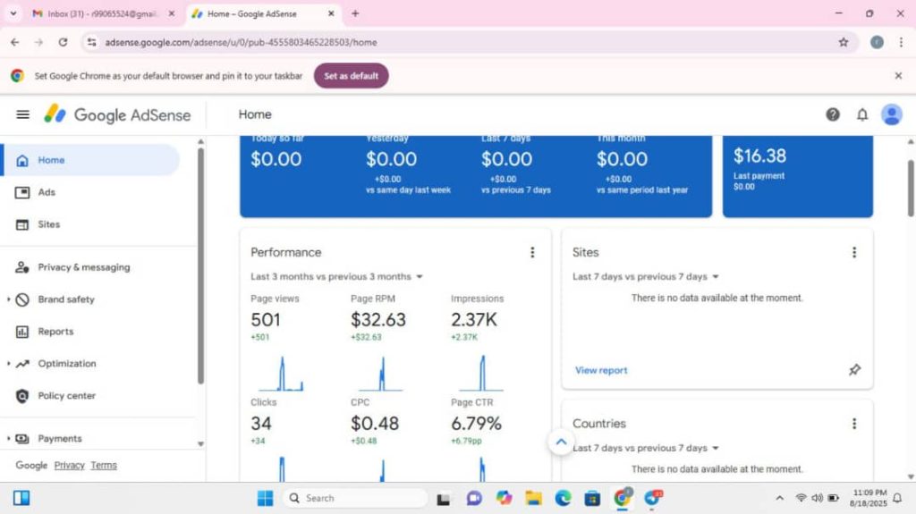Open Sites card three-dot menu
Image resolution: width=916 pixels, height=514 pixels.
click(854, 253)
